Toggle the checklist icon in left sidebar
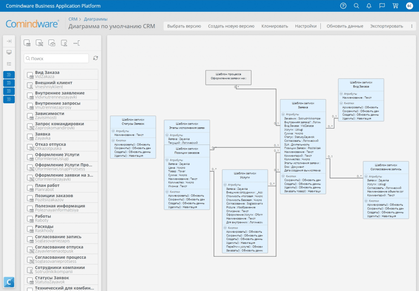The image size is (419, 291). point(9,64)
